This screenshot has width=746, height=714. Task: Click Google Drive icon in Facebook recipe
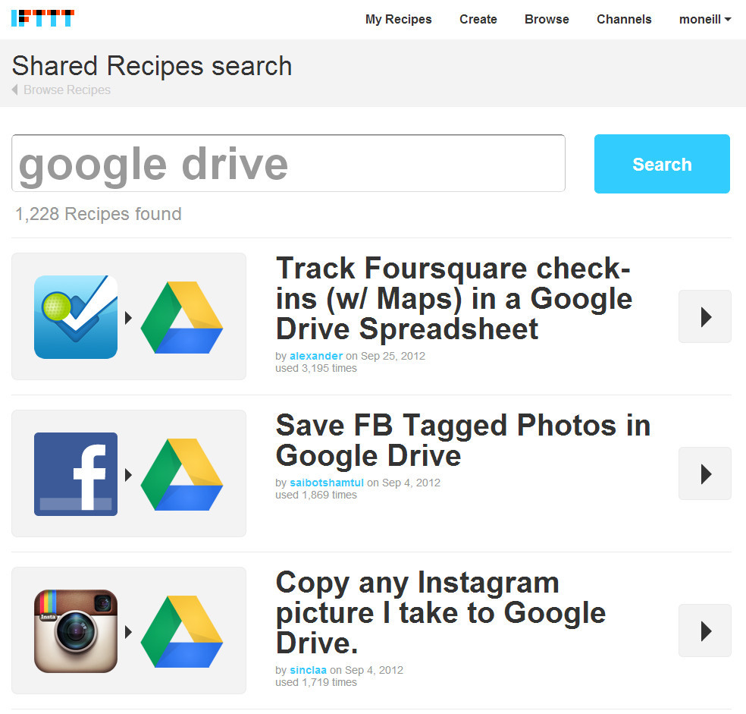pos(182,473)
